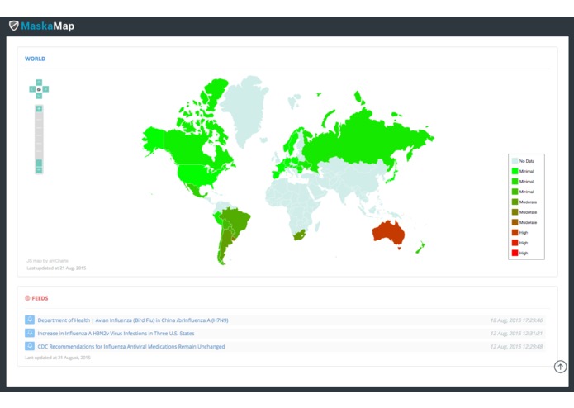The height and width of the screenshot is (408, 574).
Task: Click "Last updated at 21 August, 2015" feeds note
Action: tap(58, 358)
